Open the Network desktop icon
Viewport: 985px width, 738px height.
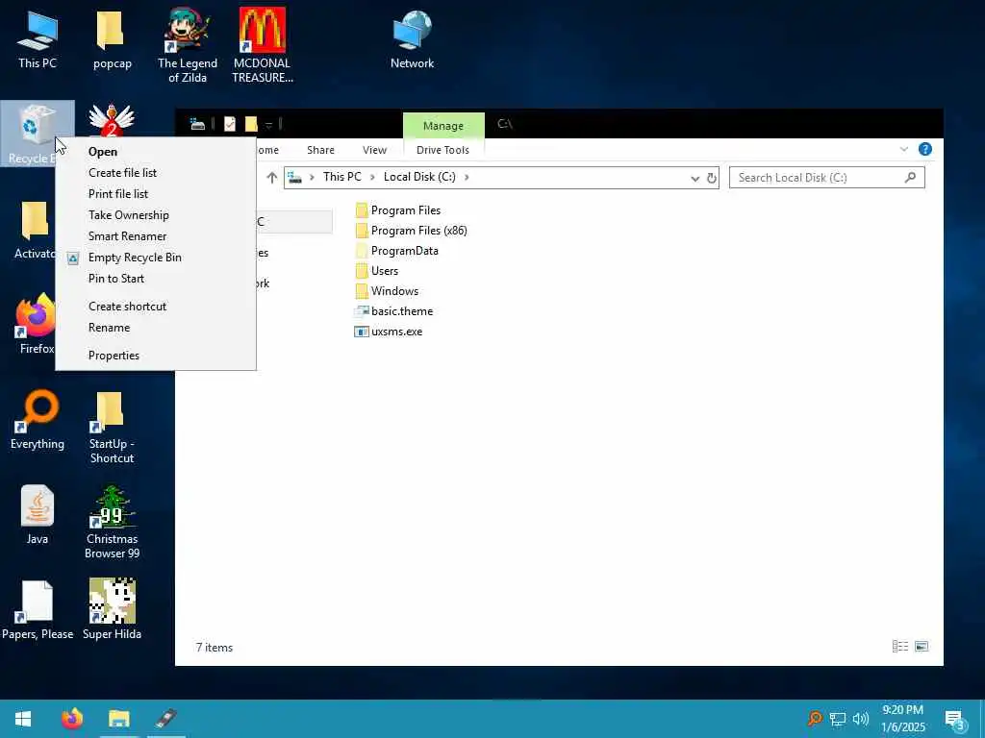tap(412, 38)
